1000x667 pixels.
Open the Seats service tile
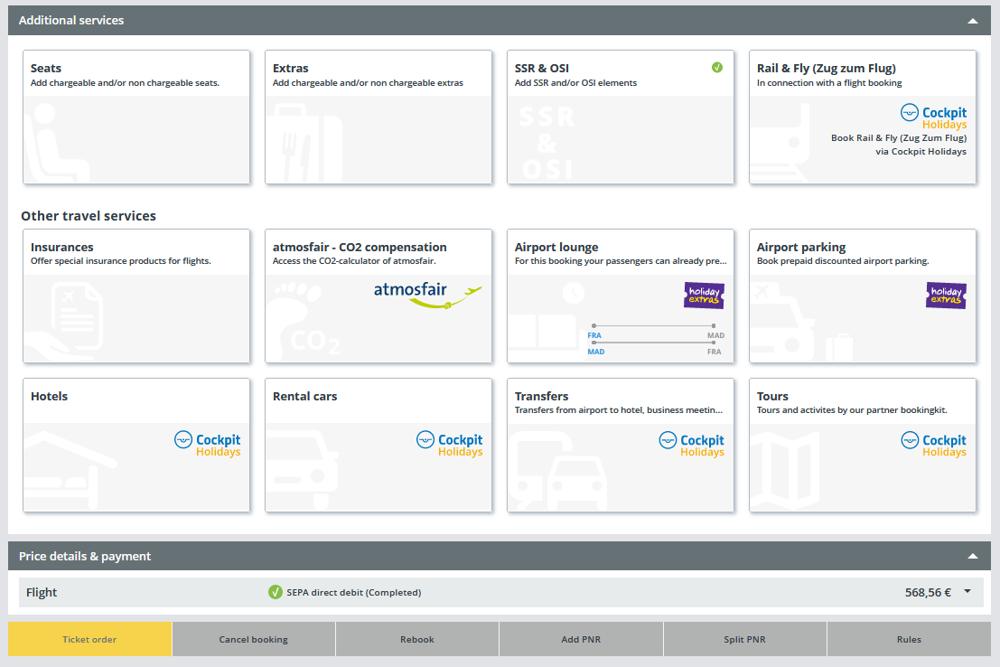coord(136,117)
